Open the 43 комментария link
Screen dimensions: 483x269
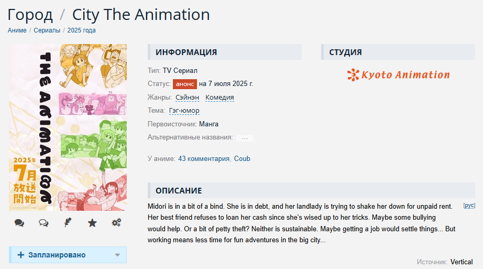[204, 158]
